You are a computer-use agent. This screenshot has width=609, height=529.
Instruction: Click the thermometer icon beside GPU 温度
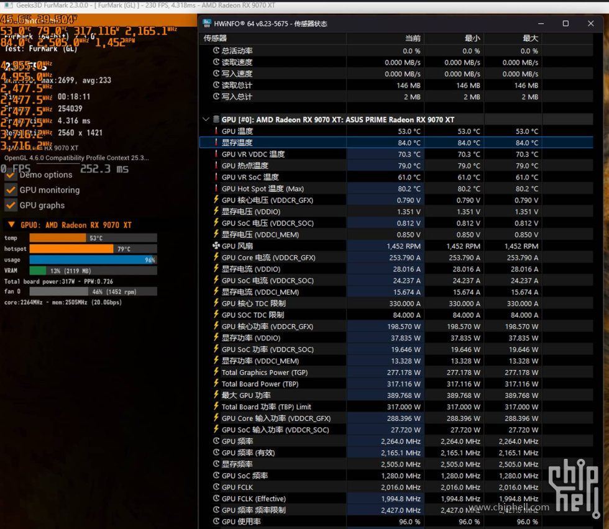tap(216, 131)
